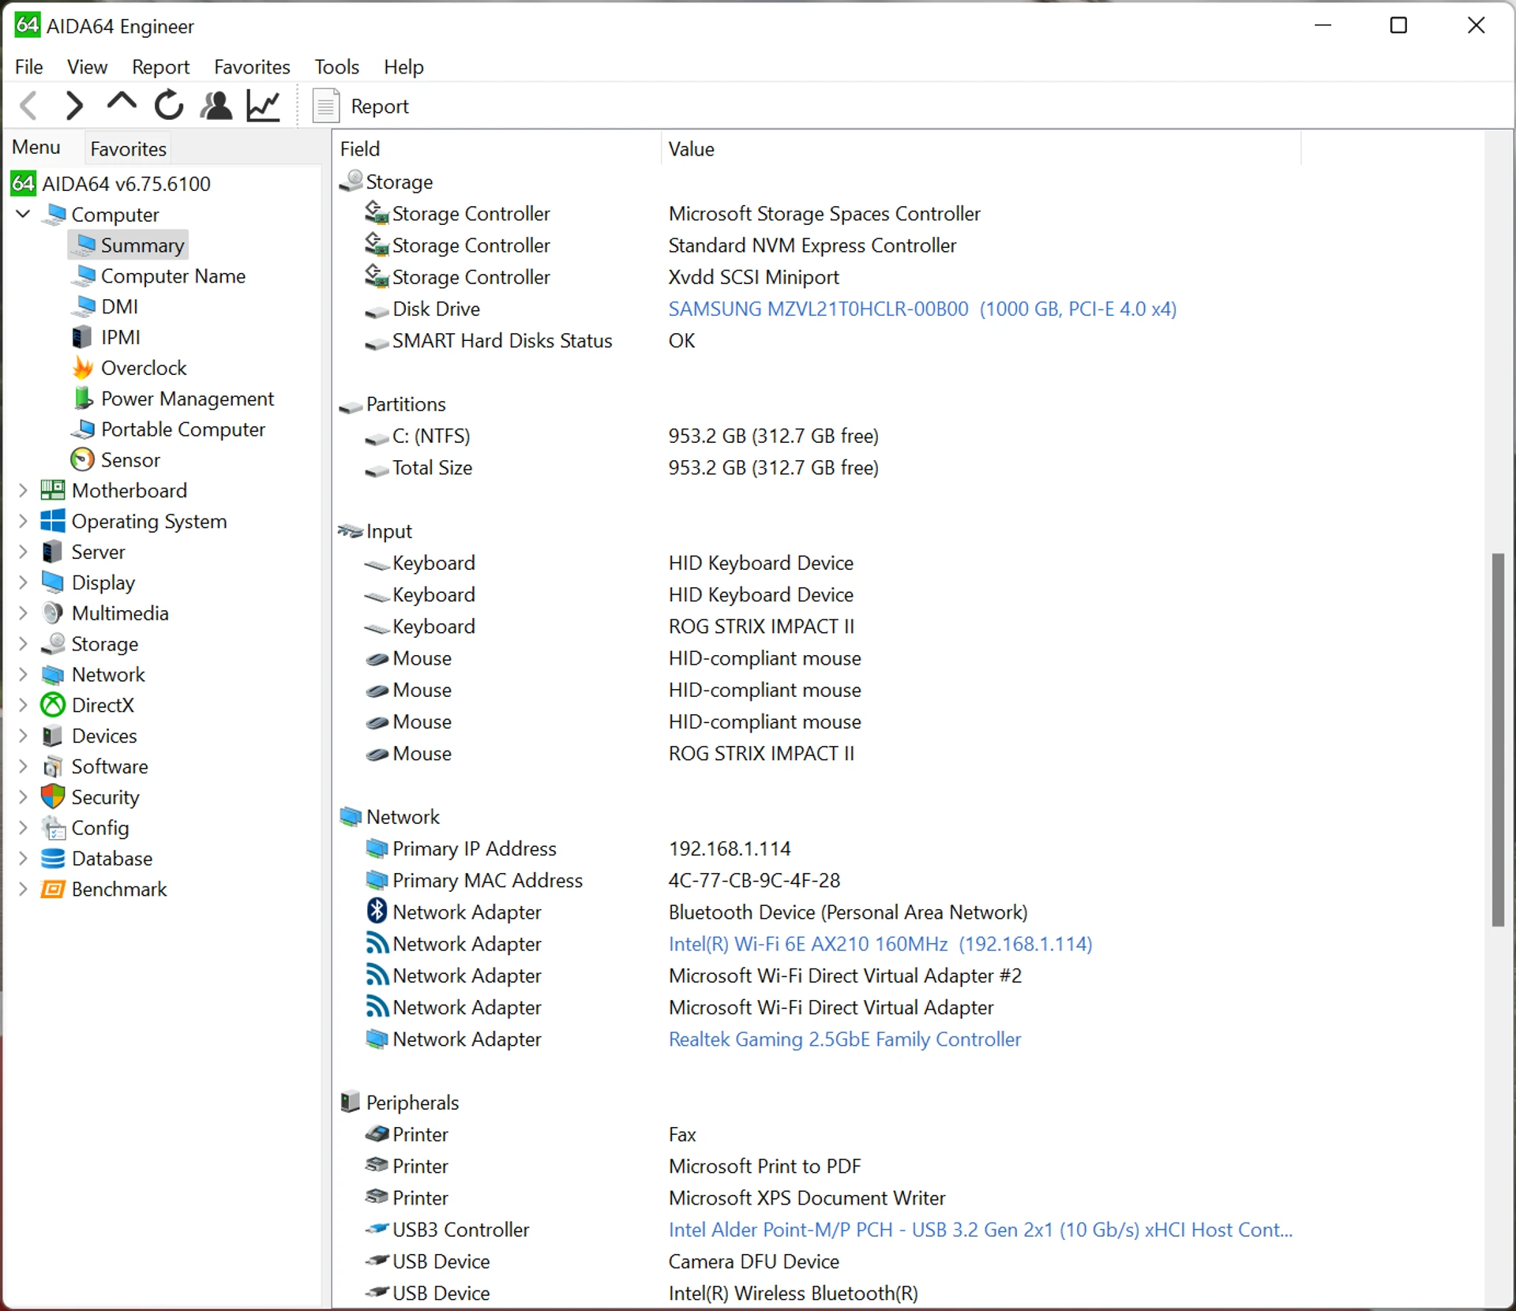
Task: Click the Overclock flame icon
Action: pyautogui.click(x=82, y=367)
